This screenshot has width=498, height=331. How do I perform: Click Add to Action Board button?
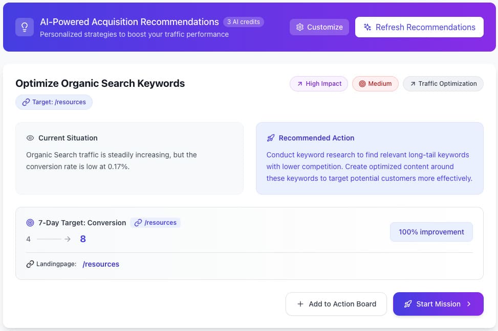click(336, 304)
